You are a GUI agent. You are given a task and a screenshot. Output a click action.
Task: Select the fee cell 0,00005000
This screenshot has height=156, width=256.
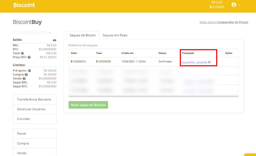103,62
